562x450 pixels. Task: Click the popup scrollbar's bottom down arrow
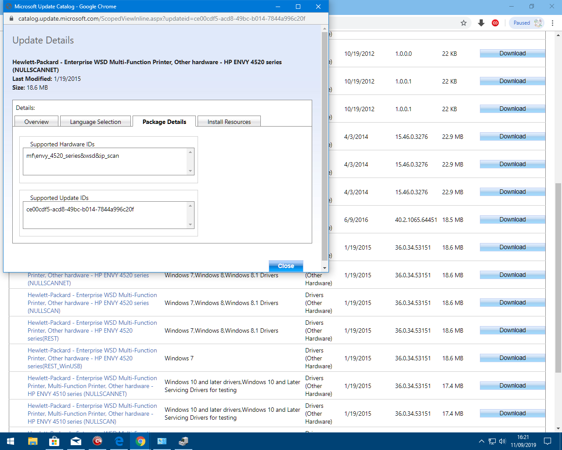coord(324,268)
